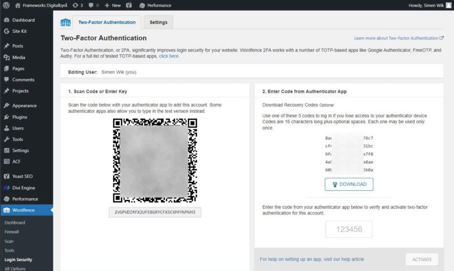Open the Media library icon

click(6, 57)
